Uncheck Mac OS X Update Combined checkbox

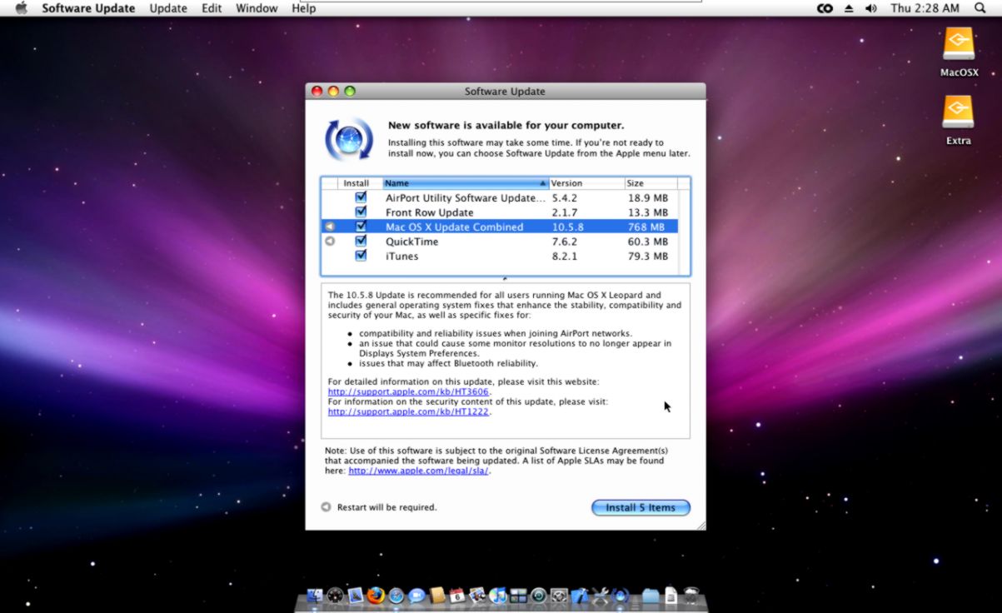coord(361,227)
